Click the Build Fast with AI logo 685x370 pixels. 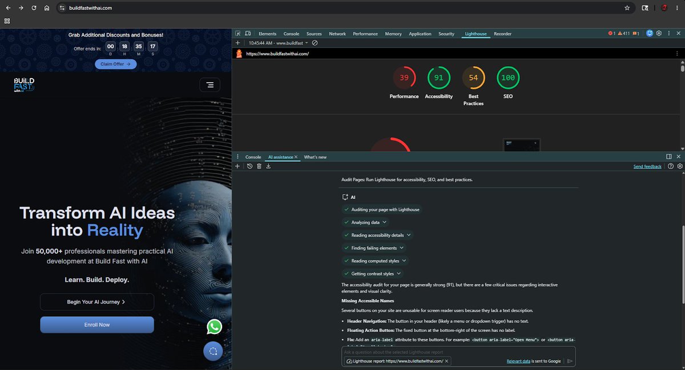tap(24, 86)
